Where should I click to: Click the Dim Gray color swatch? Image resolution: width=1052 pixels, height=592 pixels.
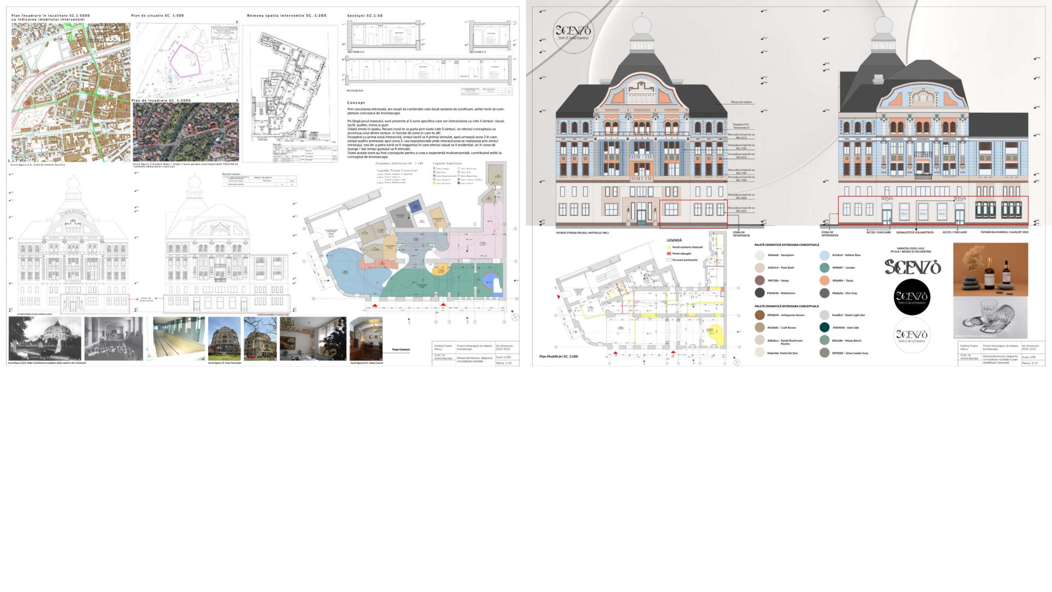click(824, 293)
